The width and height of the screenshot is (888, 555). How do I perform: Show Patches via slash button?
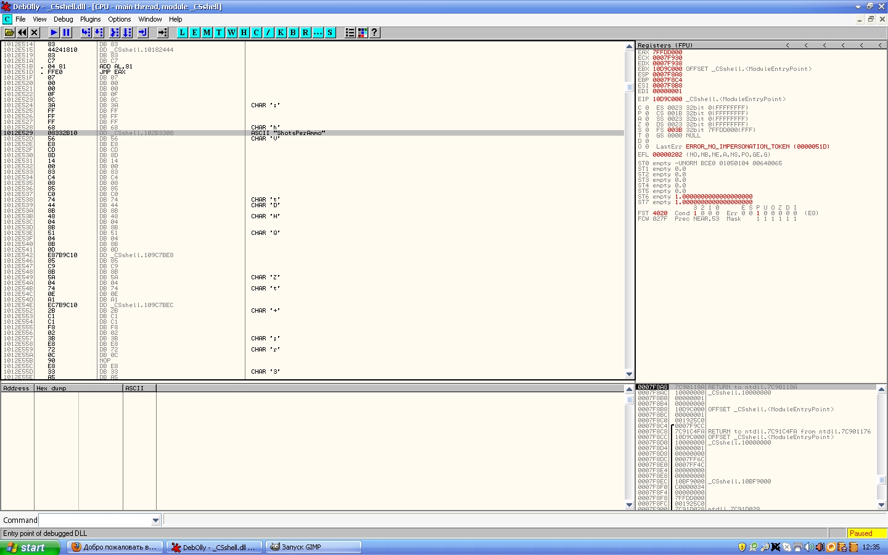pos(269,33)
